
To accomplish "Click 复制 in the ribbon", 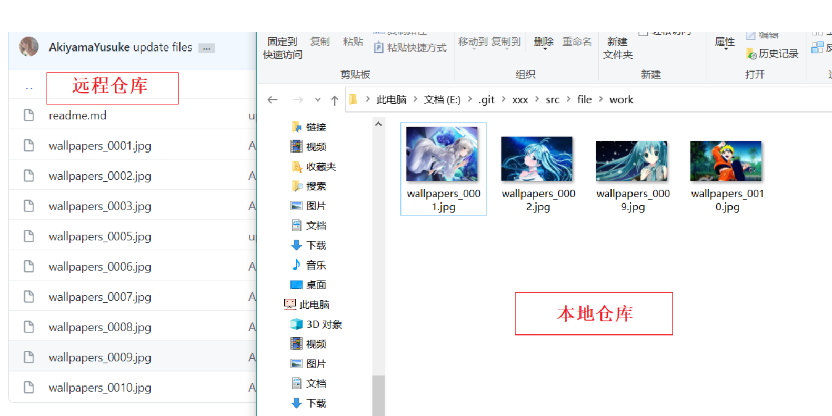I will coord(320,42).
